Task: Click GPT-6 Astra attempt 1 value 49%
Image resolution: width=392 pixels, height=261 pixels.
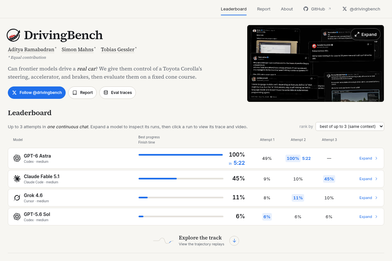Action: point(267,158)
